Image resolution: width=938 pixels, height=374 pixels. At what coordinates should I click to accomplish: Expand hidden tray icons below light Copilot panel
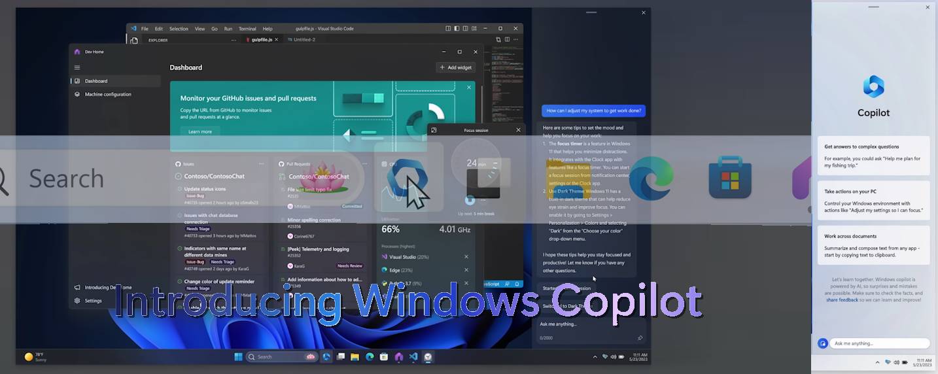tap(878, 362)
